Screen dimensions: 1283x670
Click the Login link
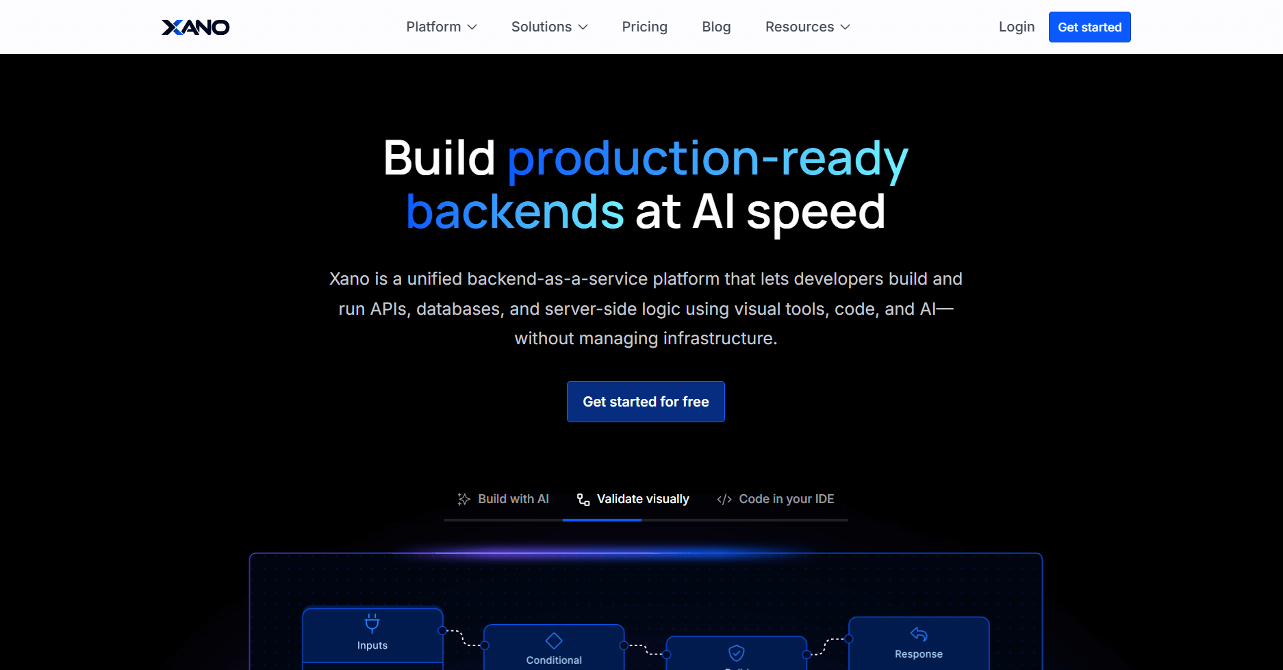(1016, 27)
